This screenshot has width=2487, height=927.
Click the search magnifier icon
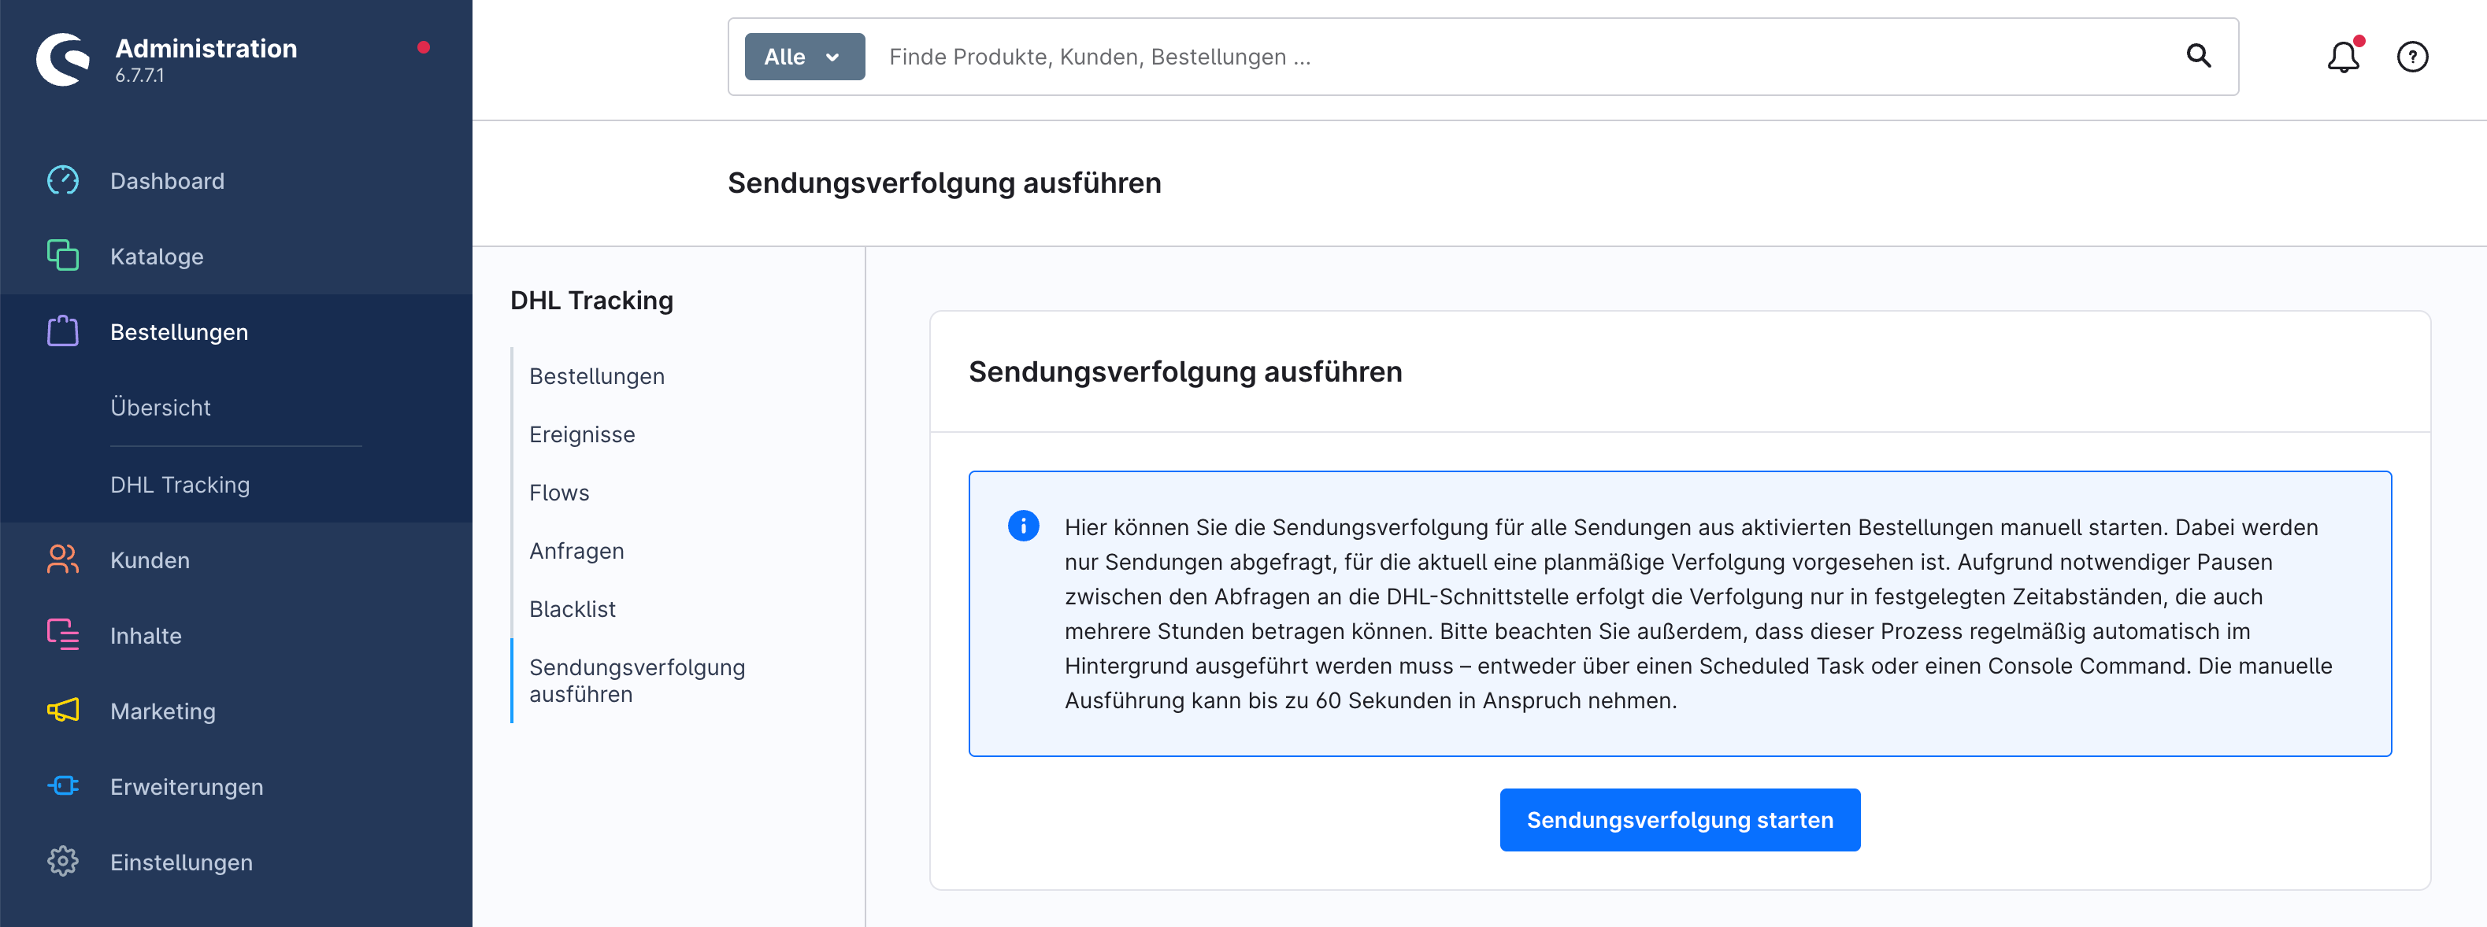pyautogui.click(x=2198, y=56)
